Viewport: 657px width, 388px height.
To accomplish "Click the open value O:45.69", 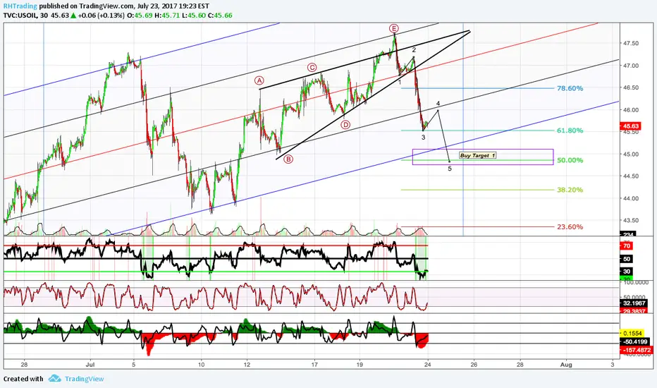I will point(140,16).
